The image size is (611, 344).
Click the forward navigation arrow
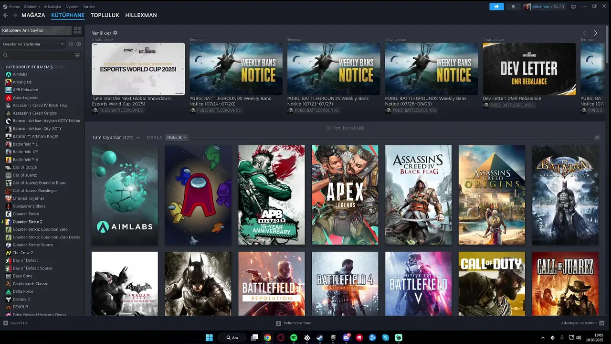tap(15, 15)
